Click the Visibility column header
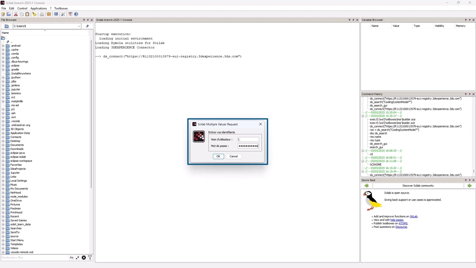This screenshot has width=476, height=268. (439, 26)
